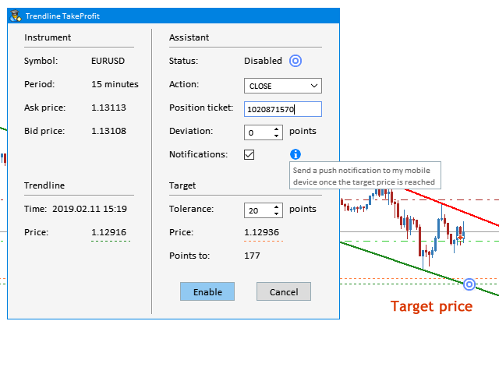Click the blue target icon beside Disabled status
Viewport: 499px width, 374px height.
(296, 61)
